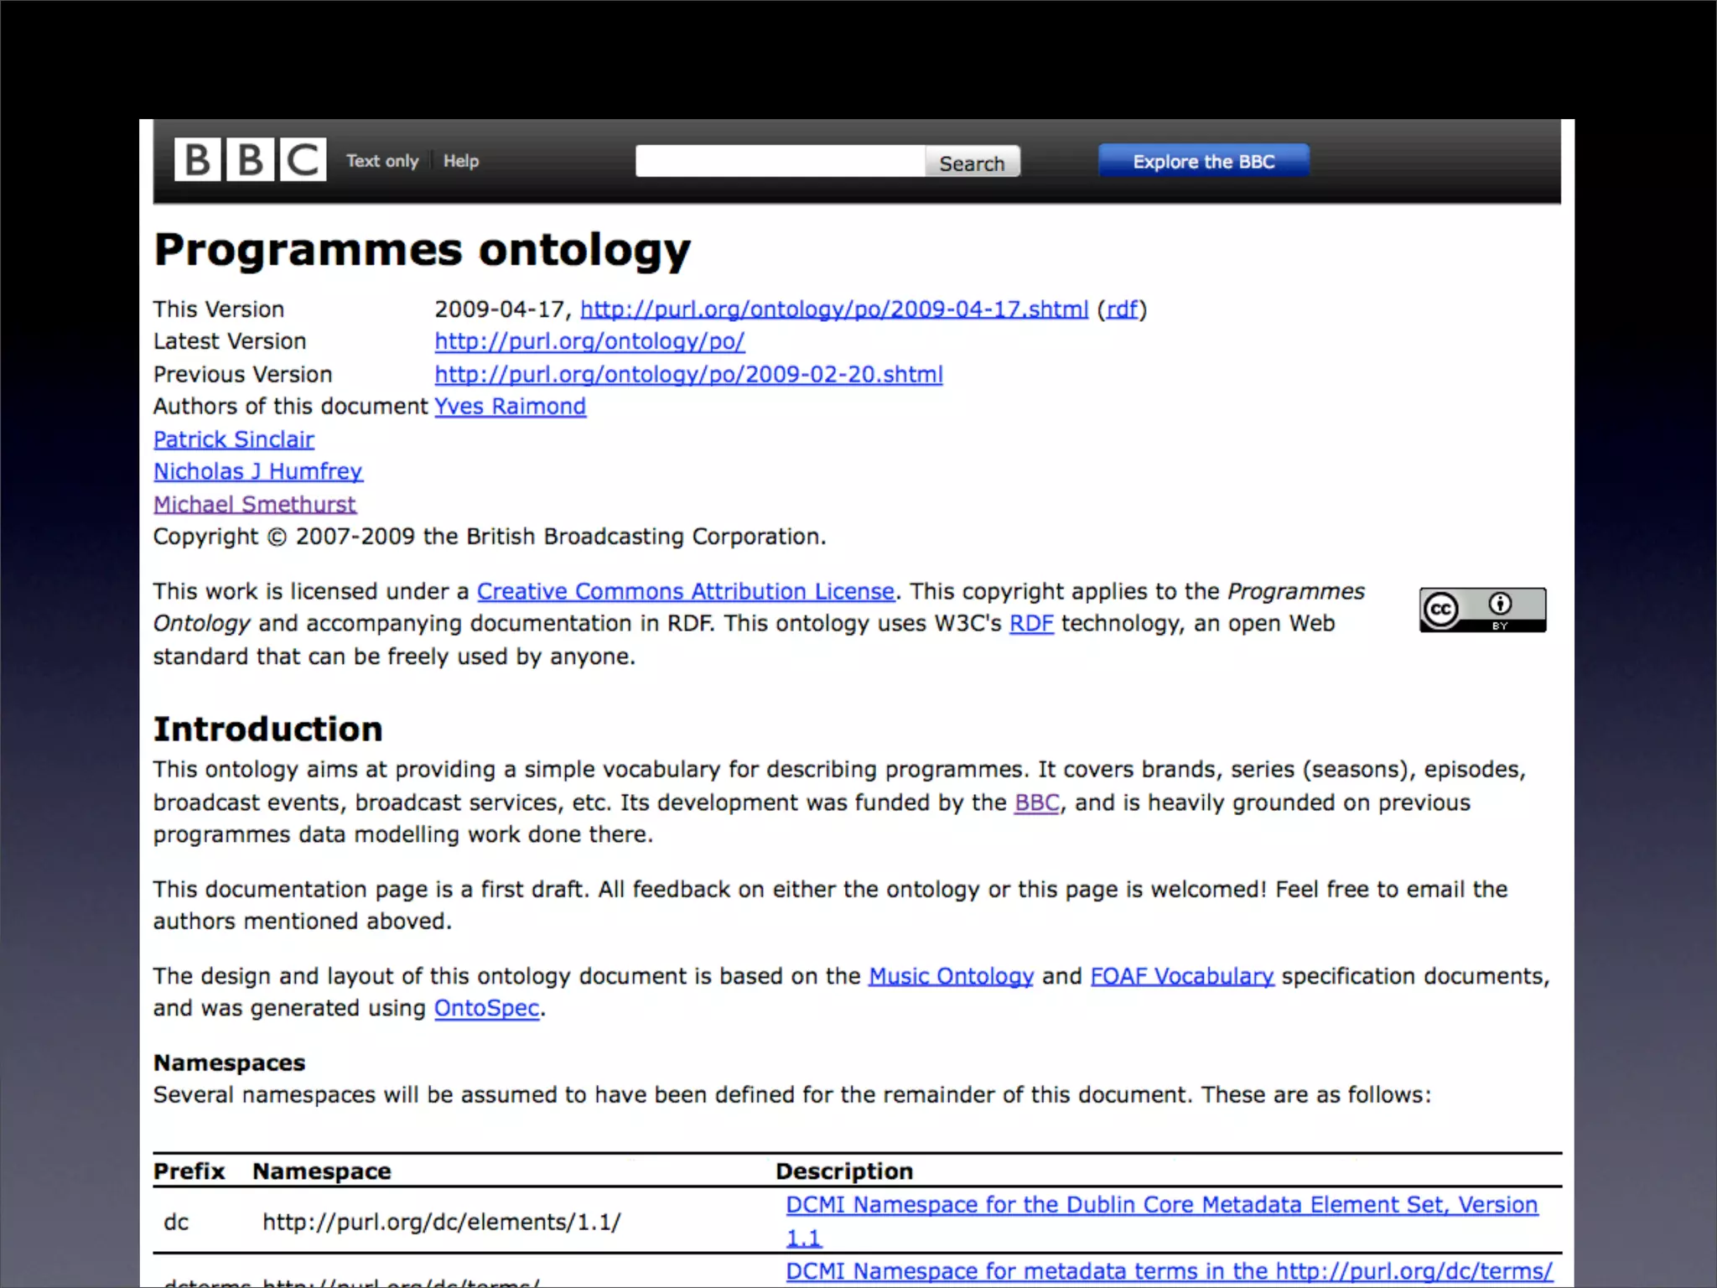The image size is (1717, 1288).
Task: Follow the RDF technology link
Action: pyautogui.click(x=1031, y=623)
